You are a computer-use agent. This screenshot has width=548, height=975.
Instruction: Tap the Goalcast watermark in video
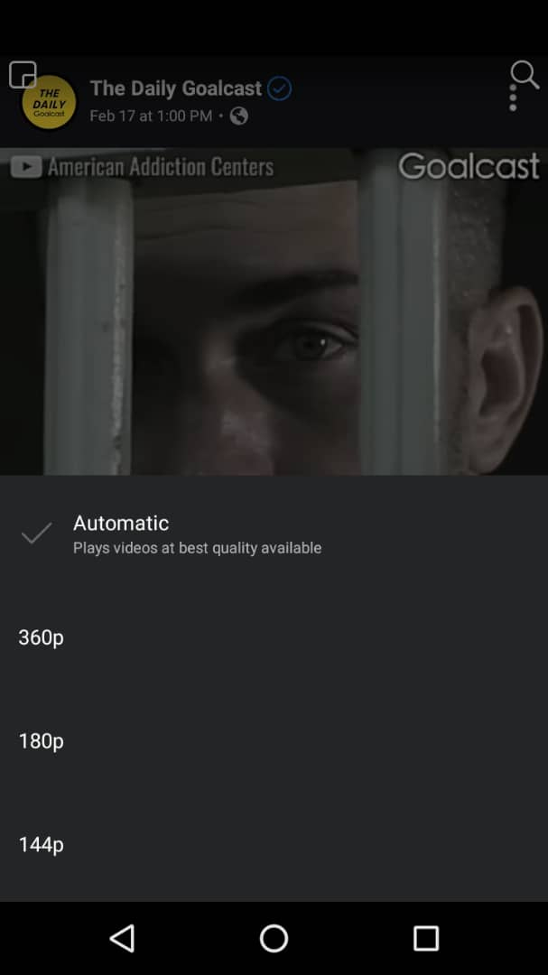[469, 166]
